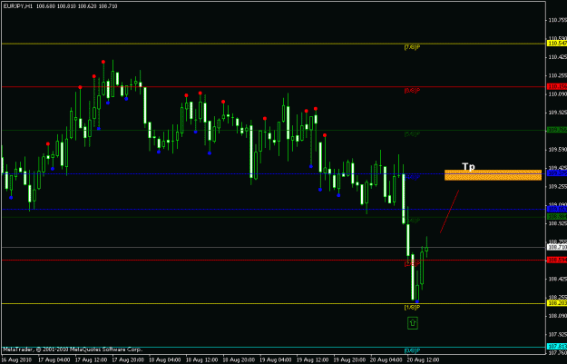Click the 17 Aug 04:00 time label
Image resolution: width=567 pixels, height=364 pixels.
point(54,360)
